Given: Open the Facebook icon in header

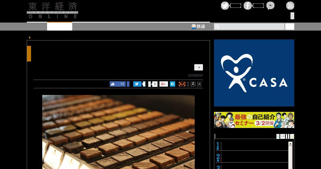Looking at the screenshot, I should [x=247, y=6].
